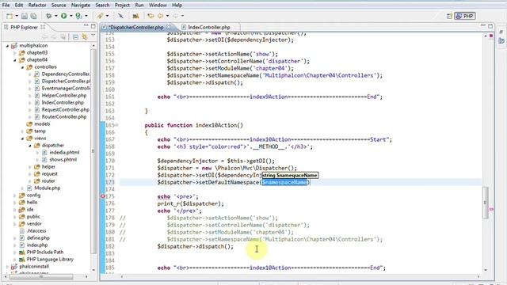Click the Run External Tools icon
This screenshot has height=285, width=507.
78,16
